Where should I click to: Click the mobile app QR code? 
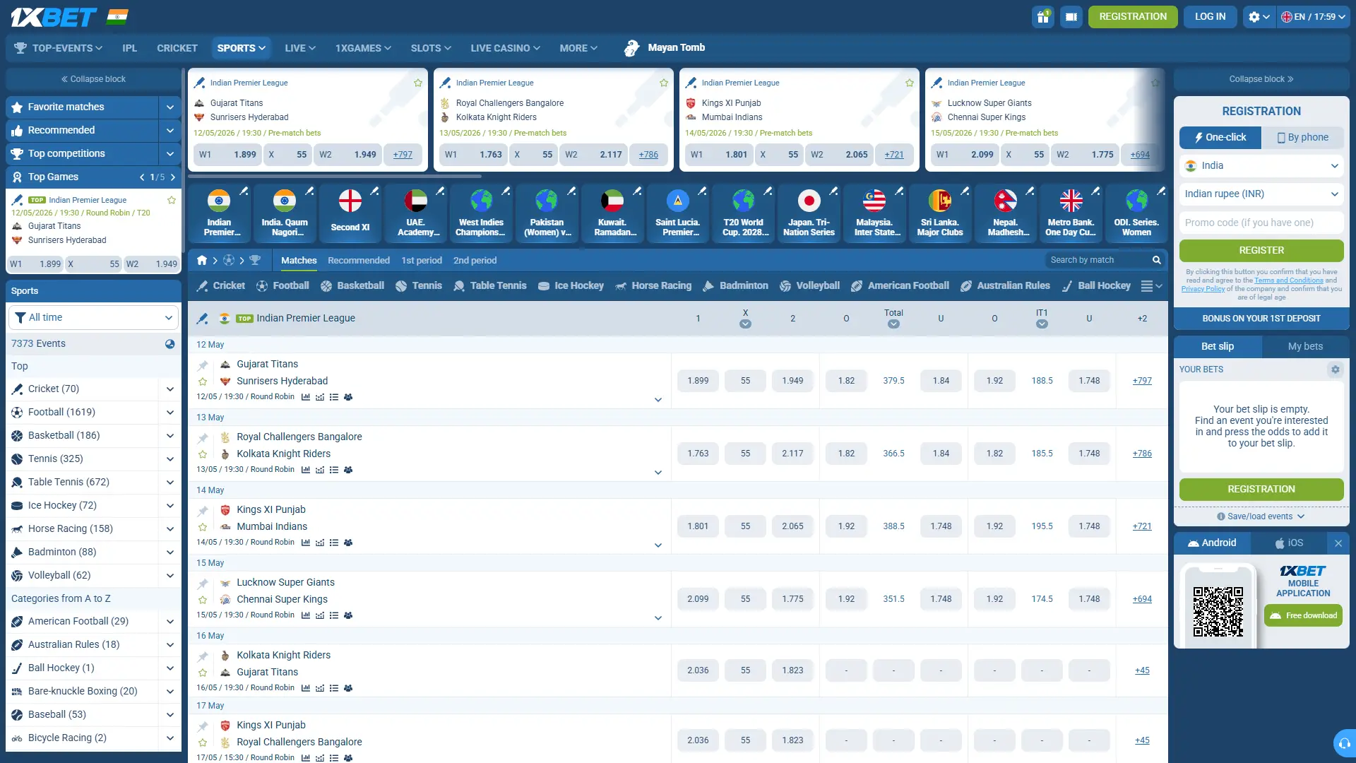tap(1218, 612)
